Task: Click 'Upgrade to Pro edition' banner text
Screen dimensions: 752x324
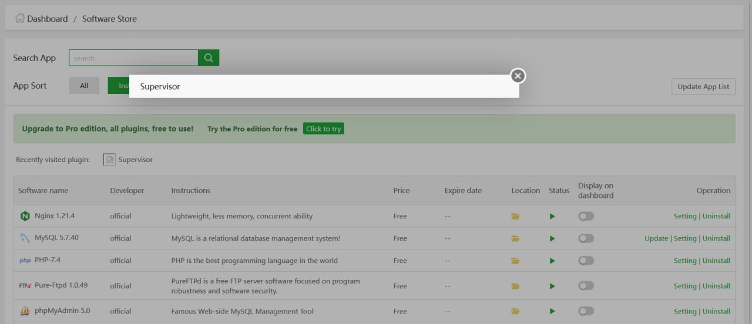Action: coord(108,129)
